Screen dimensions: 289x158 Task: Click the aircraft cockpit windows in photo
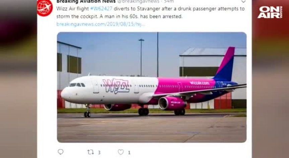[x=77, y=85]
